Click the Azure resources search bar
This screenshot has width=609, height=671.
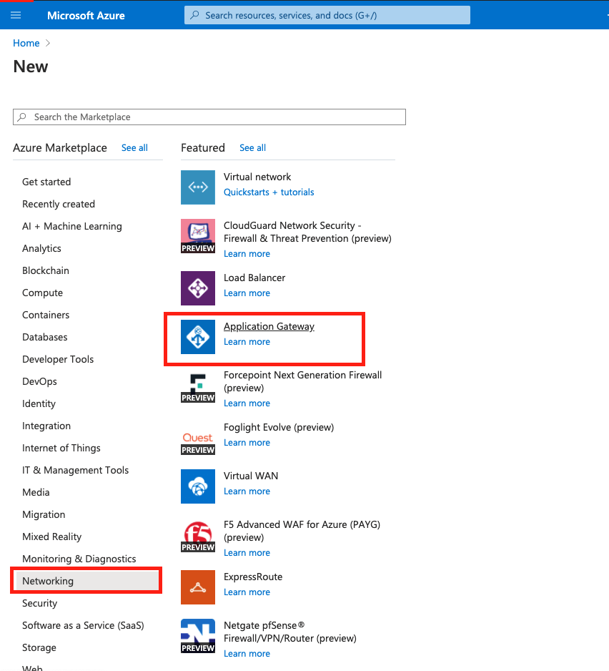tap(326, 15)
